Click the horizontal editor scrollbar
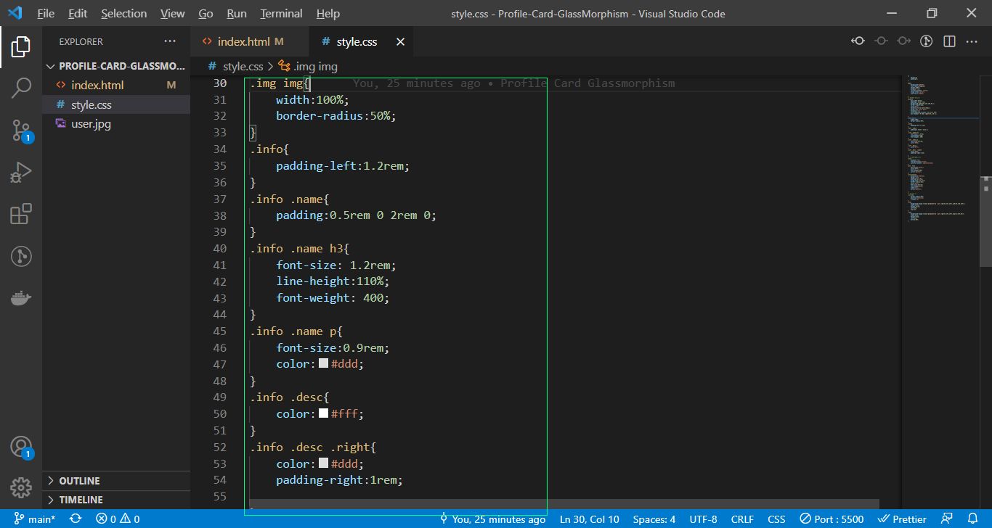The image size is (992, 528). click(564, 504)
